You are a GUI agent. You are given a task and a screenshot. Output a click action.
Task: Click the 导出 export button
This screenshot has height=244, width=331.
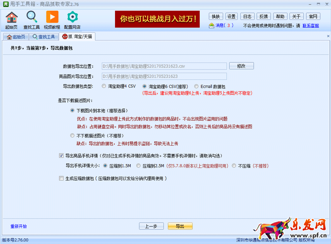(x=180, y=226)
